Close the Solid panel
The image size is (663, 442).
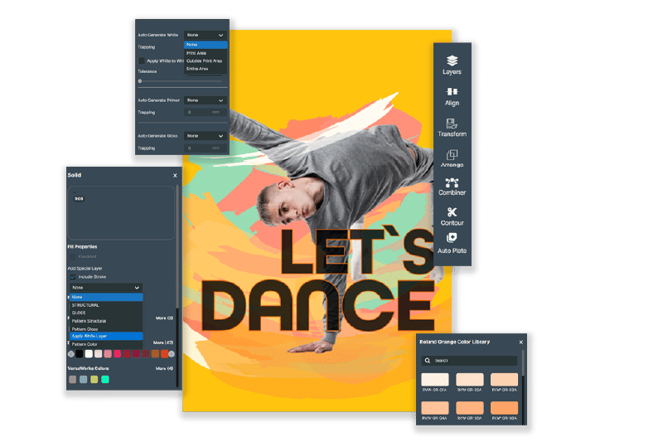click(x=175, y=176)
